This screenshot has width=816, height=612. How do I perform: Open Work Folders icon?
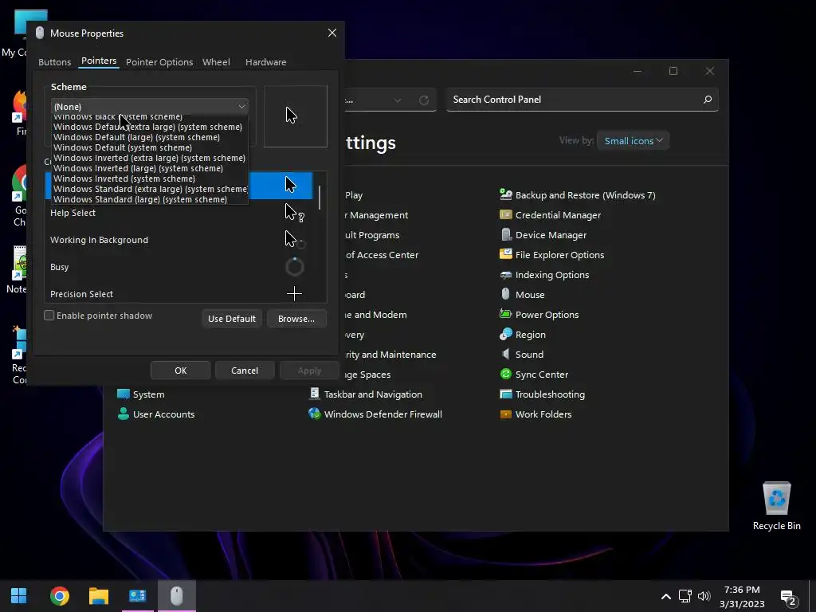pos(505,414)
